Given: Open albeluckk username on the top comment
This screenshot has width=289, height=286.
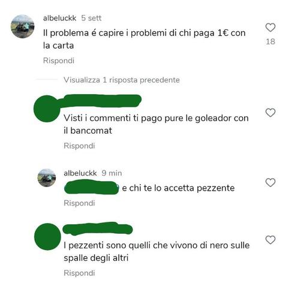Looking at the screenshot, I should click(59, 18).
